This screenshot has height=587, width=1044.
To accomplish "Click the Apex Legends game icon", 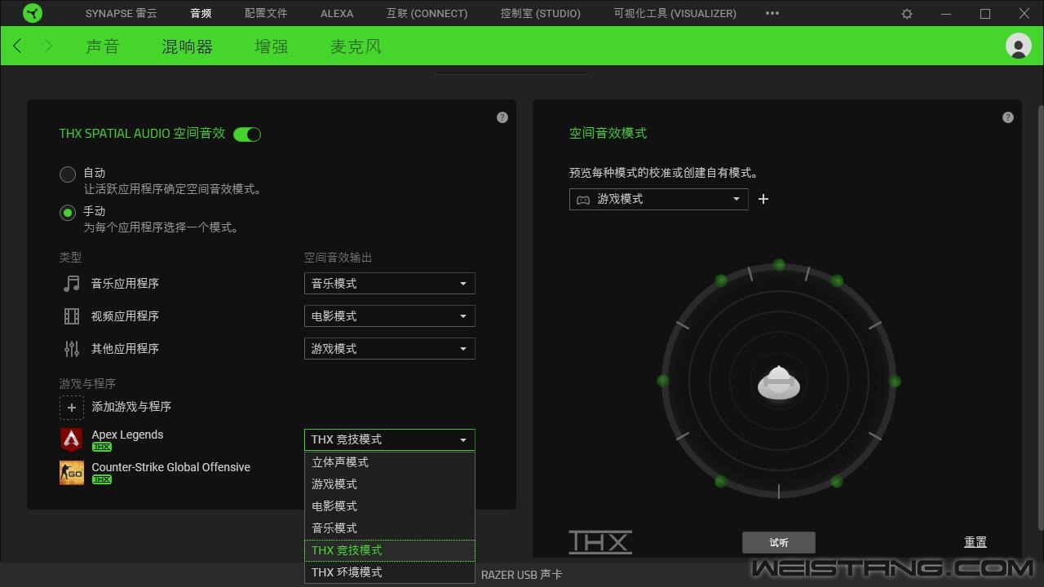I will point(72,439).
